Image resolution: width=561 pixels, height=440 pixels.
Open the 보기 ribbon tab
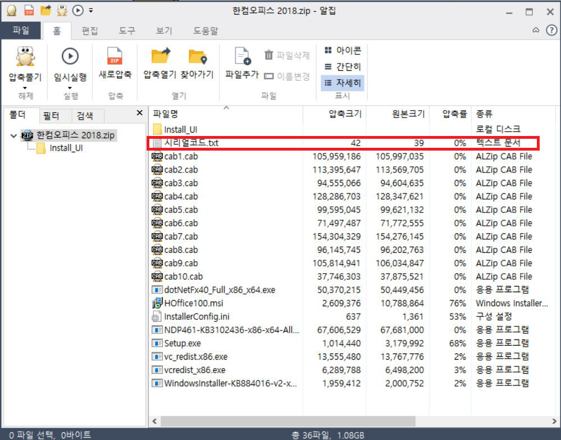pyautogui.click(x=164, y=31)
